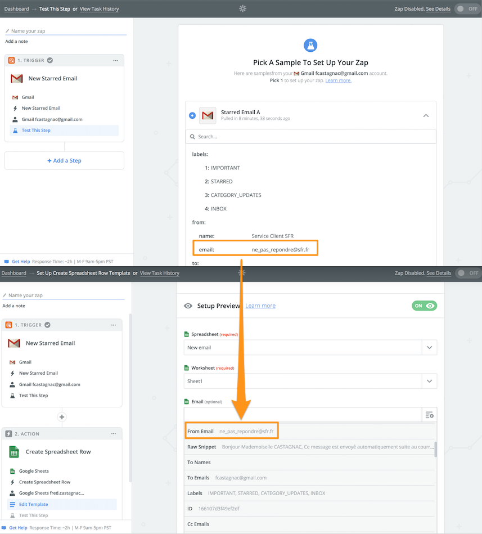Click the 'Service Client SFR' name value

272,236
